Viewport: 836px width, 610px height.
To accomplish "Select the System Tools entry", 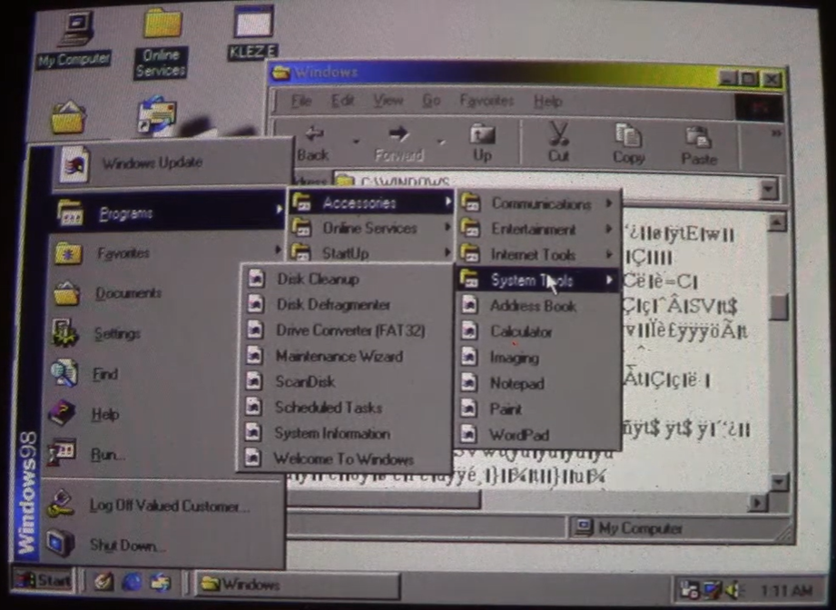I will point(537,280).
